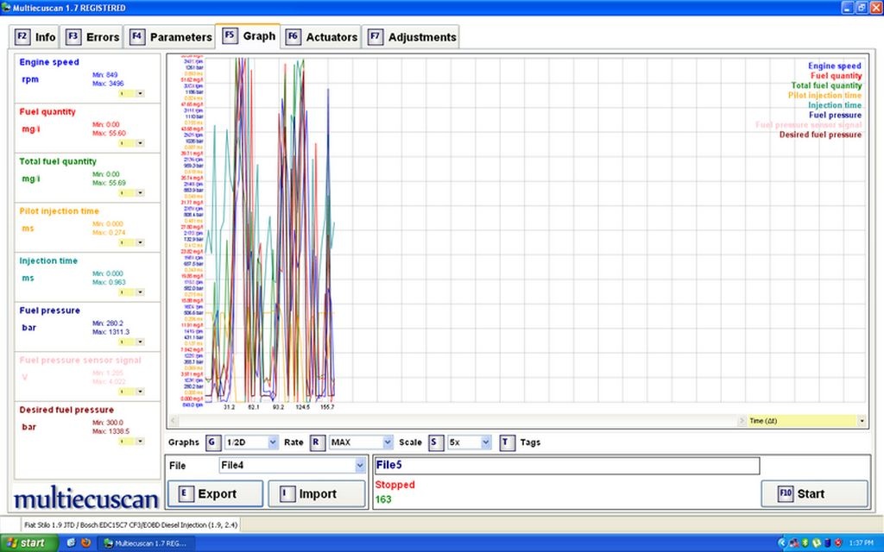884x552 pixels.
Task: Switch to the Parameters tab
Action: (x=170, y=37)
